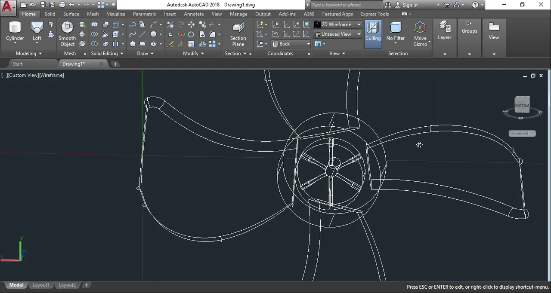Screen dimensions: 551x293
Task: Open the Layout2 tab
Action: (x=67, y=285)
